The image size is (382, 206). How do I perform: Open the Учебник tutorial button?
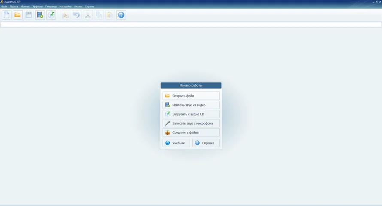pyautogui.click(x=176, y=143)
